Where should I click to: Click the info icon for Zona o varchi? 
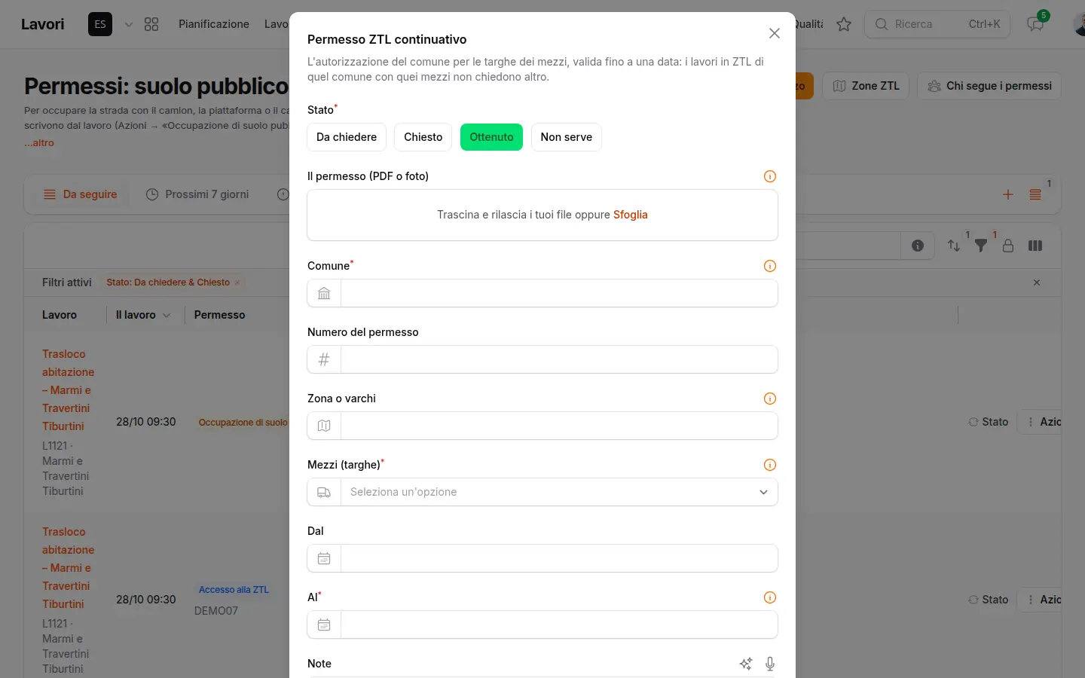770,399
